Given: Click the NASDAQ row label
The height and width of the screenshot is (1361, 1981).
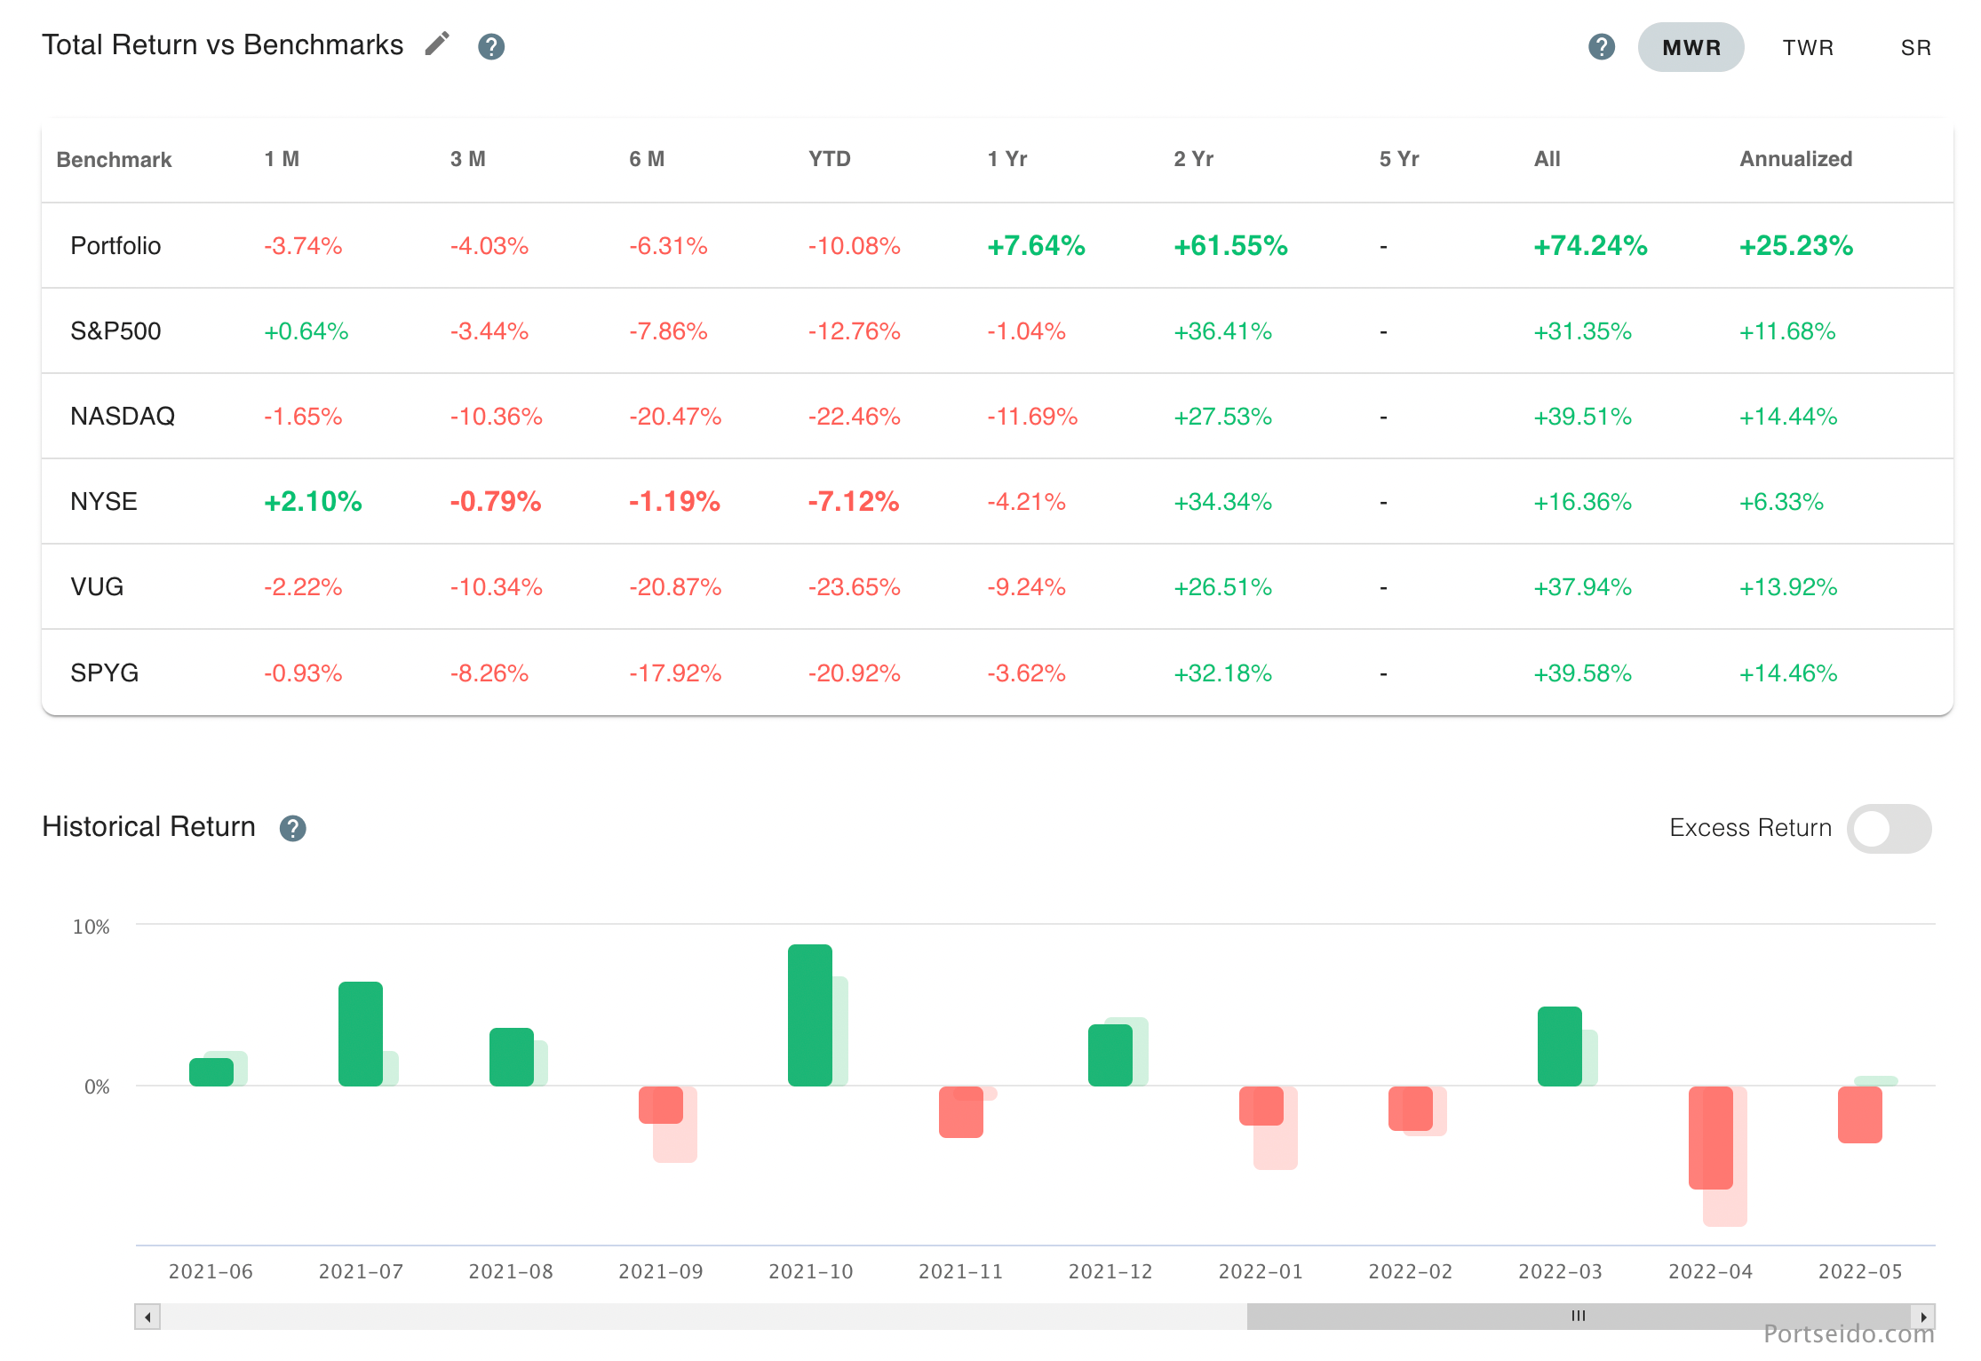Looking at the screenshot, I should 123,416.
